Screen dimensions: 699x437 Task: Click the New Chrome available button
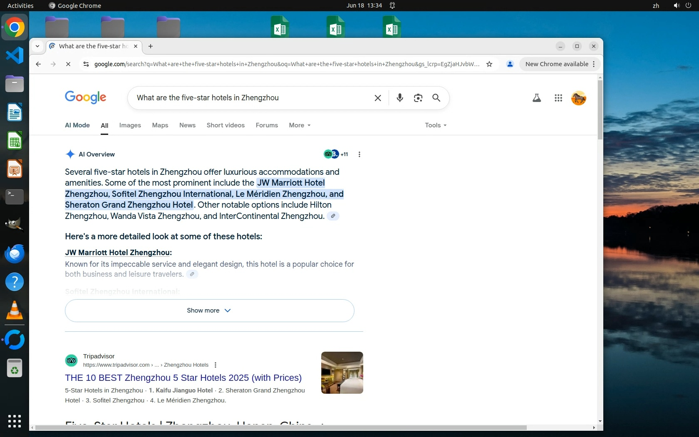click(556, 64)
